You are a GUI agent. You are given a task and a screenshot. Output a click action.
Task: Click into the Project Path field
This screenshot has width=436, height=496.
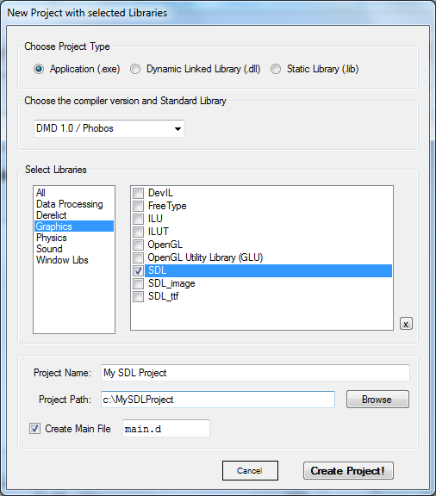pyautogui.click(x=218, y=400)
